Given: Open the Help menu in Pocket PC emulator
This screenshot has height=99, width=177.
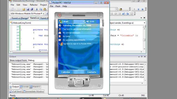Looking at the screenshot, I should (65, 6).
